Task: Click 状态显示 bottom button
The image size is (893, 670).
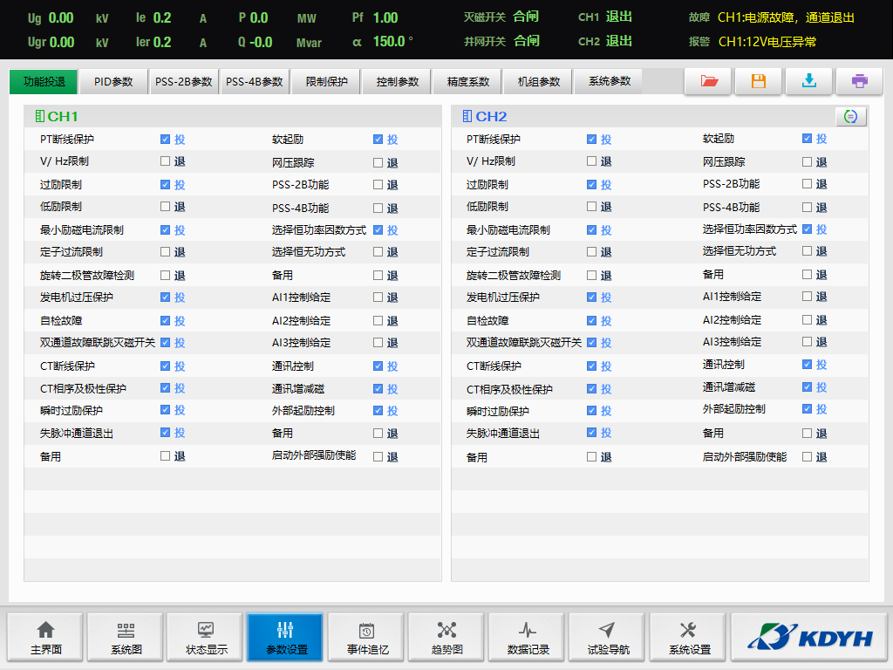Action: [x=206, y=639]
